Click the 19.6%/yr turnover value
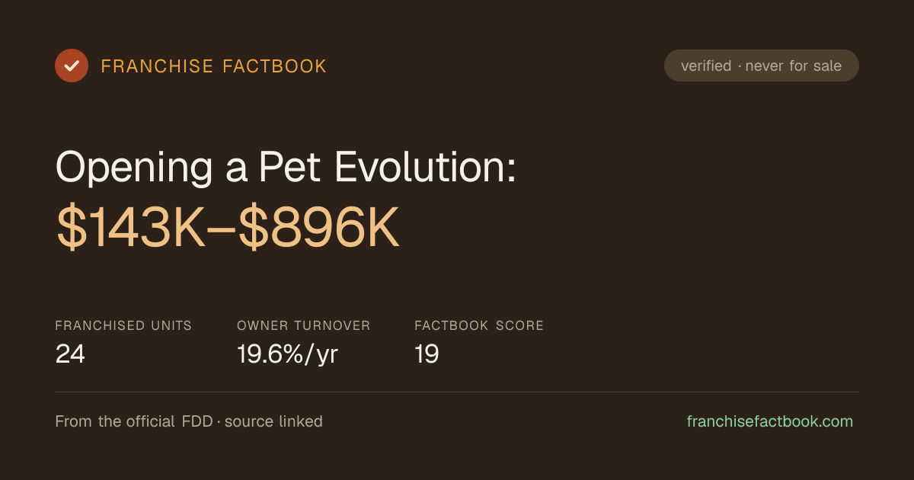Screen dimensions: 914x480 point(288,354)
